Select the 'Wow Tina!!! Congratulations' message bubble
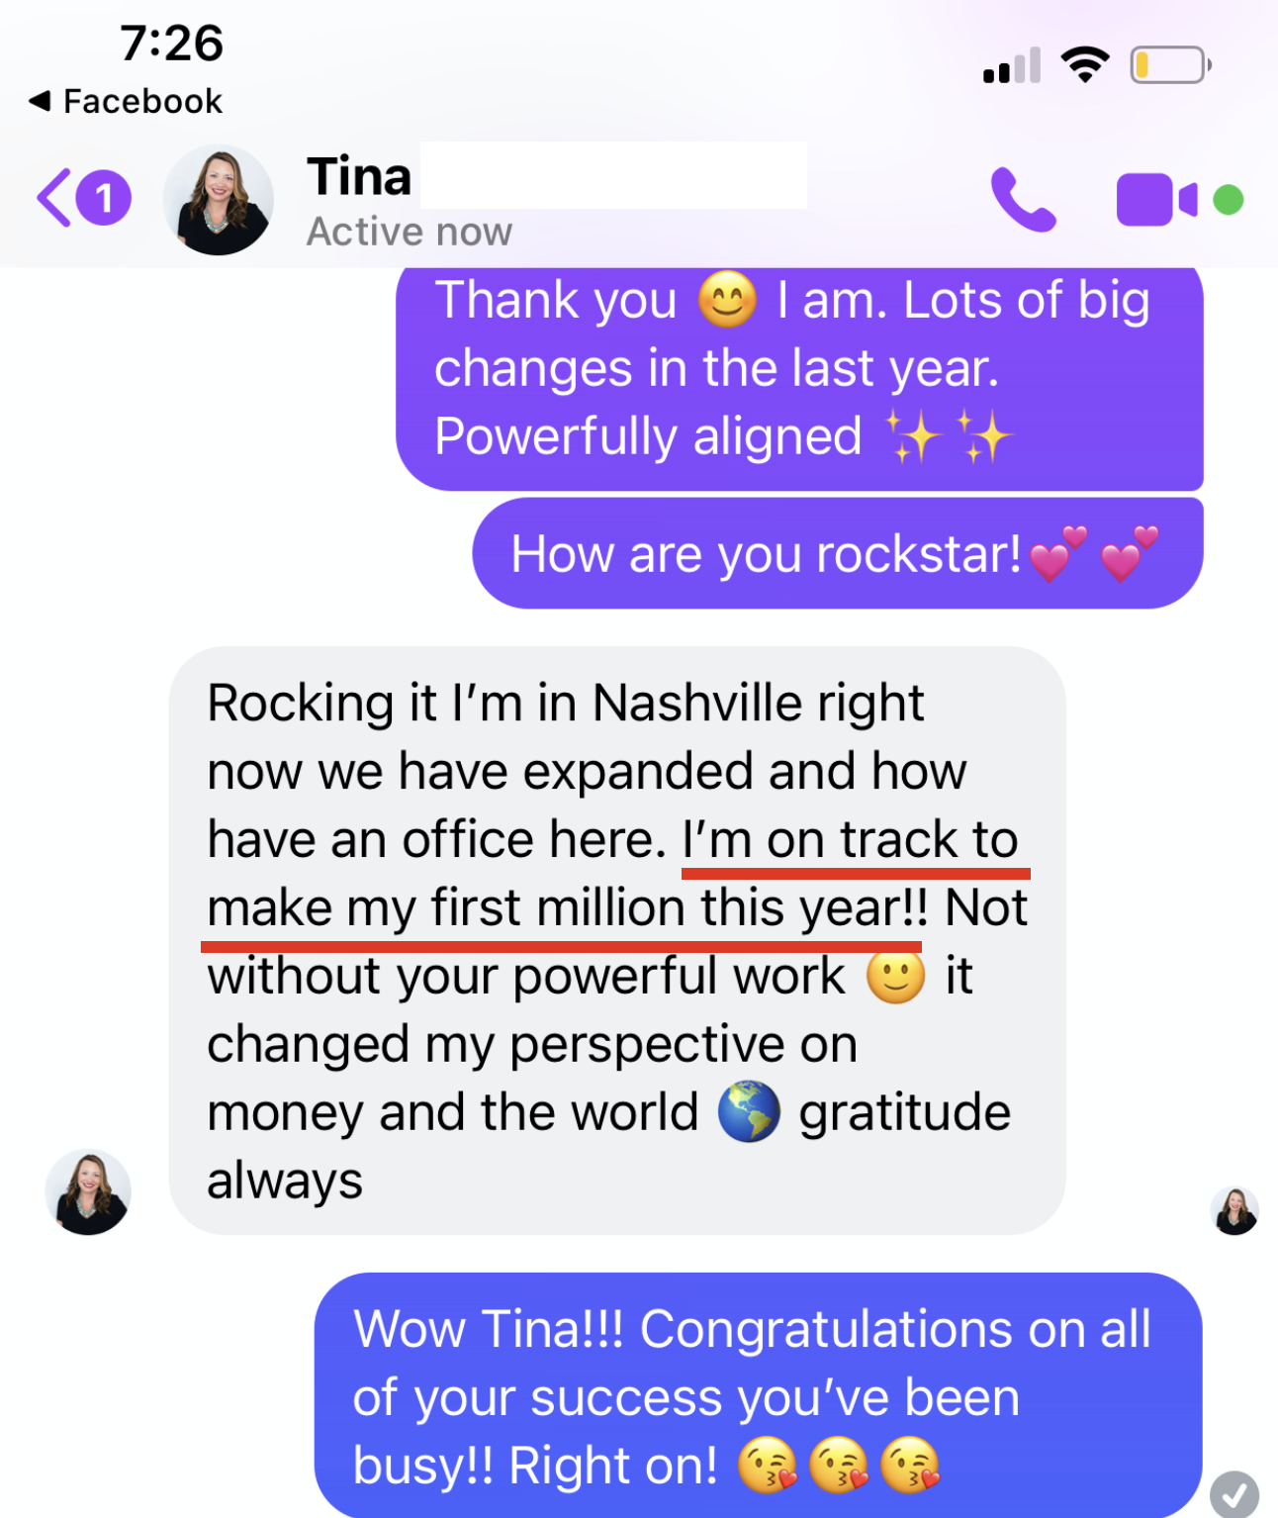Screen dimensions: 1278x1518 pos(759,1395)
